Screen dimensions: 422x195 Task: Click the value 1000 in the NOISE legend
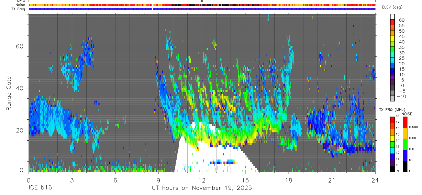pos(413,138)
